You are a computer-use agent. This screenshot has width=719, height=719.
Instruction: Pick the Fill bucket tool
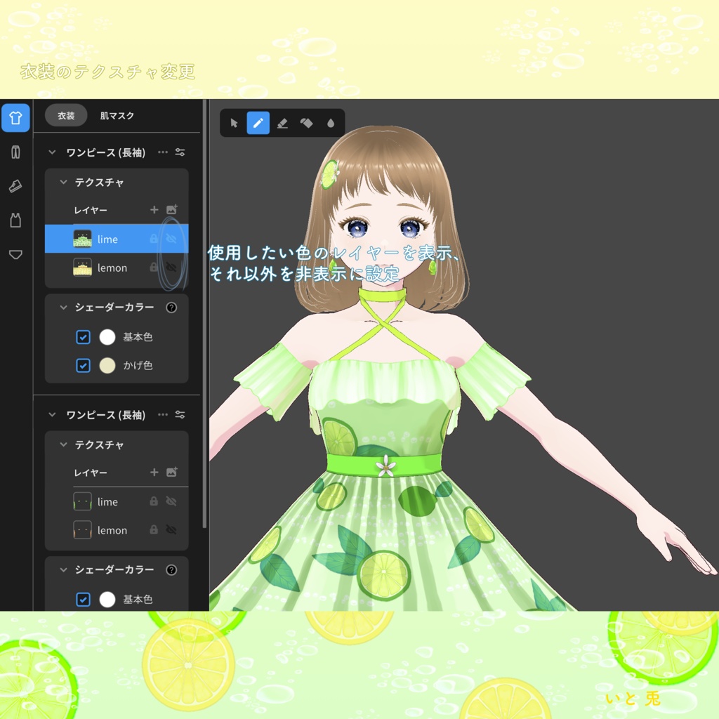(308, 123)
